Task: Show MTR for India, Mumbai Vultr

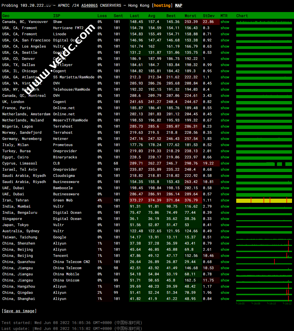Action: click(x=225, y=206)
